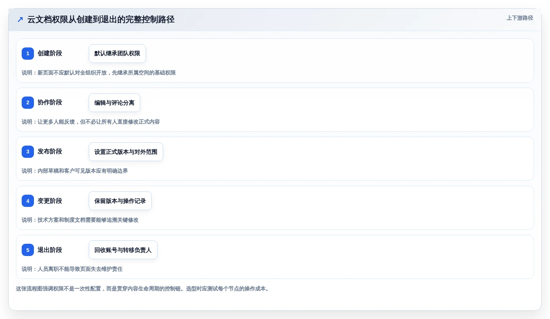The width and height of the screenshot is (550, 319).
Task: Click the 变更阶段 stage label
Action: click(50, 201)
